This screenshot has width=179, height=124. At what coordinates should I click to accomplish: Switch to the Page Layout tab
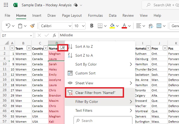[x=72, y=15]
